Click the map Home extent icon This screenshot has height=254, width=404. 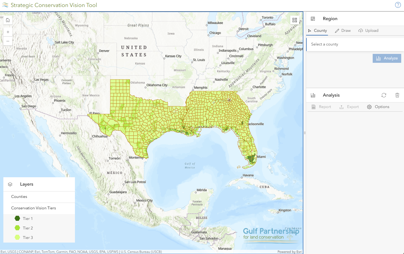(x=8, y=20)
